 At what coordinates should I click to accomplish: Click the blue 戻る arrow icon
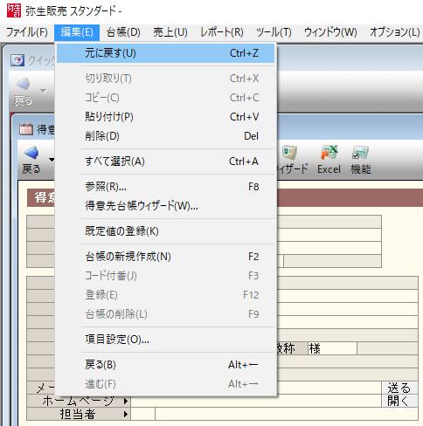(31, 153)
